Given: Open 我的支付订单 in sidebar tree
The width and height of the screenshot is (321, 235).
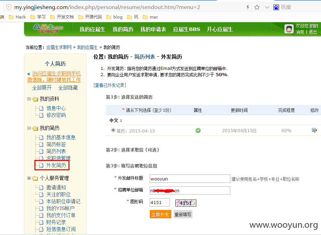Looking at the screenshot, I should 61,215.
